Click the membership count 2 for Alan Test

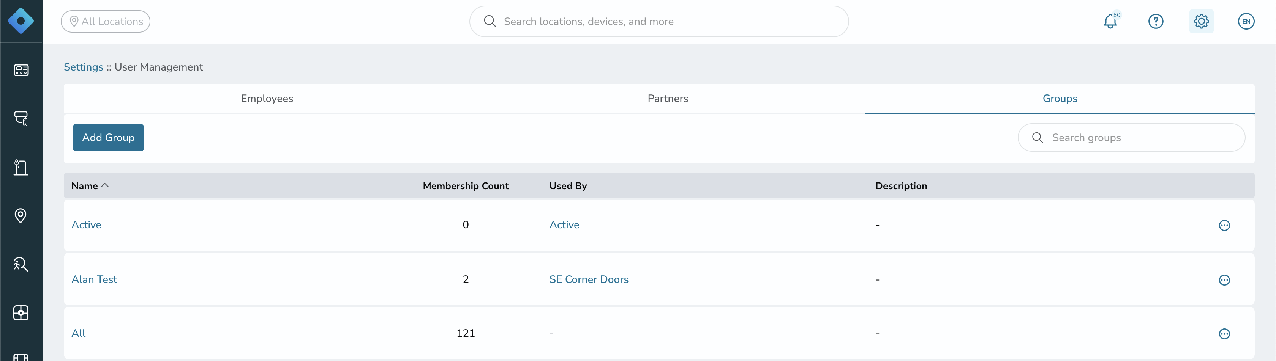tap(465, 279)
